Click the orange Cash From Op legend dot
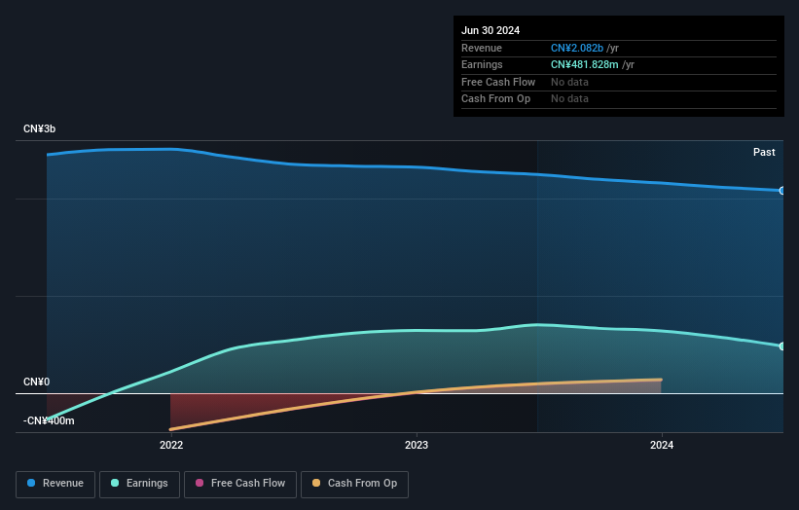The height and width of the screenshot is (510, 799). click(316, 483)
